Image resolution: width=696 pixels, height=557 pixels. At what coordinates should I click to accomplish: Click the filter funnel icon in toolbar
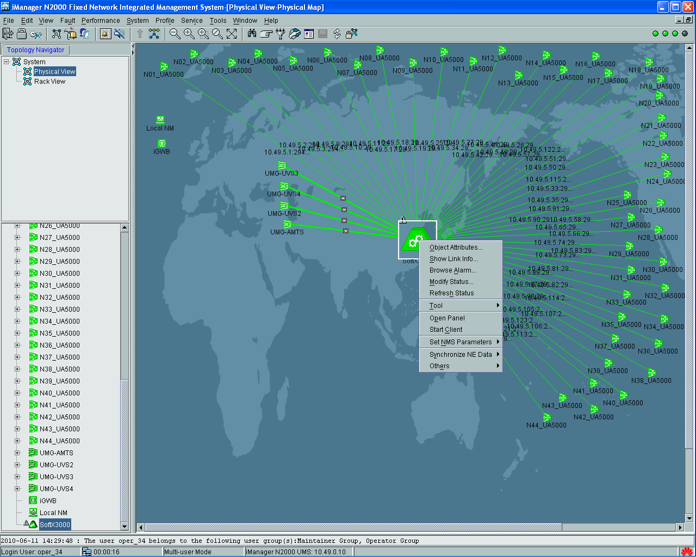[x=281, y=34]
